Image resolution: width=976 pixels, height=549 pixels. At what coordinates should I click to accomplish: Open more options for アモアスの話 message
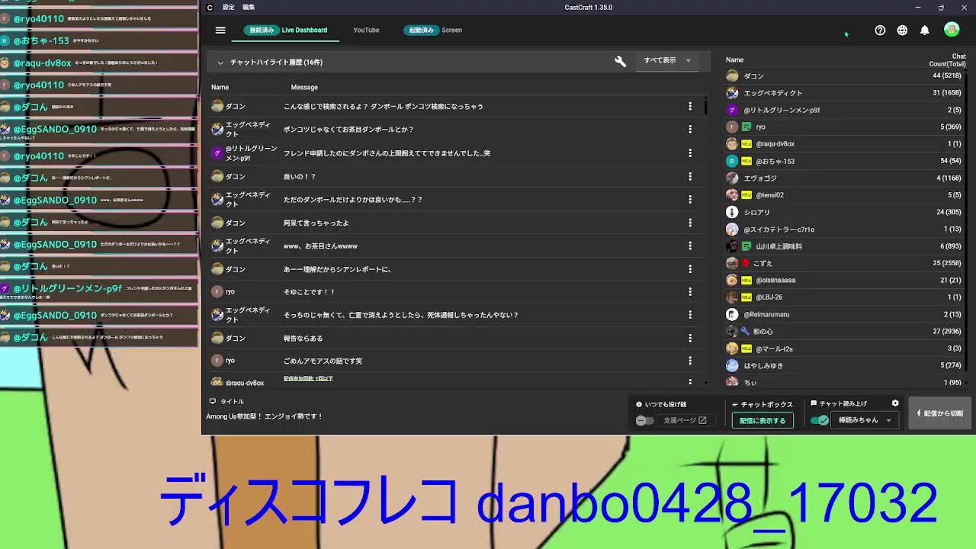[x=690, y=361]
